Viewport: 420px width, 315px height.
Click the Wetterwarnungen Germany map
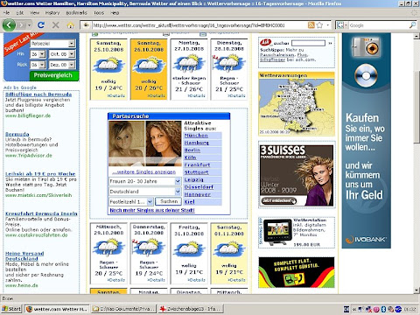click(x=297, y=107)
